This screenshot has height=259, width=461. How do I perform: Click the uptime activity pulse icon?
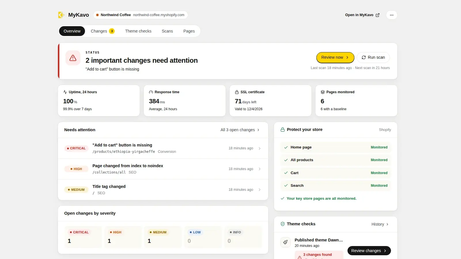(x=65, y=92)
